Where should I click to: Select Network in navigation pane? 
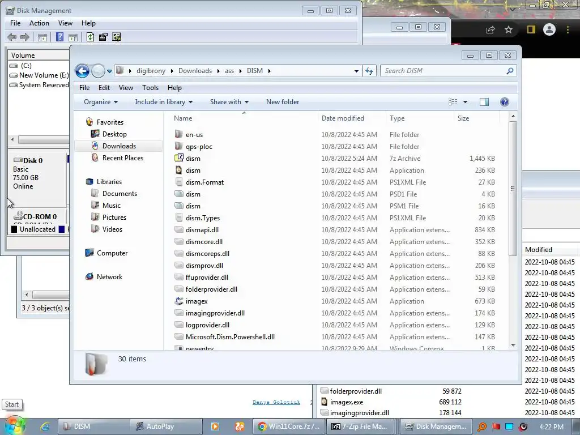109,276
